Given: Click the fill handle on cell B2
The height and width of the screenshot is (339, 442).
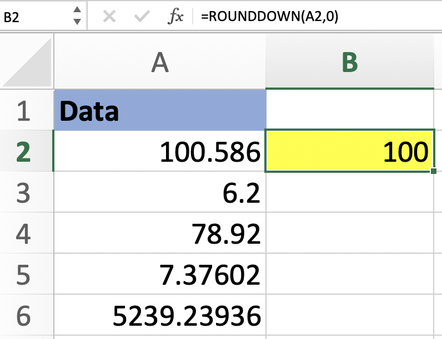Looking at the screenshot, I should tap(433, 171).
